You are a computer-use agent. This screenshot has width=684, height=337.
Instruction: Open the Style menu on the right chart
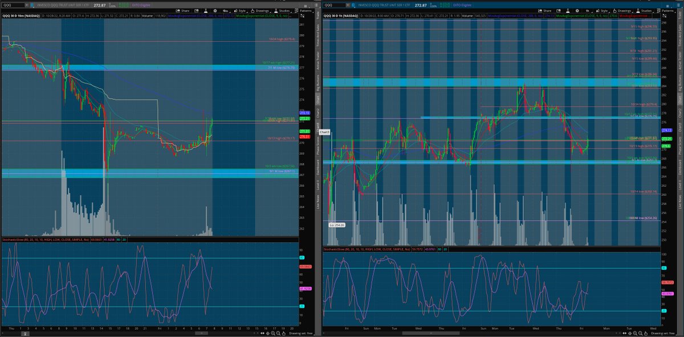coord(602,11)
